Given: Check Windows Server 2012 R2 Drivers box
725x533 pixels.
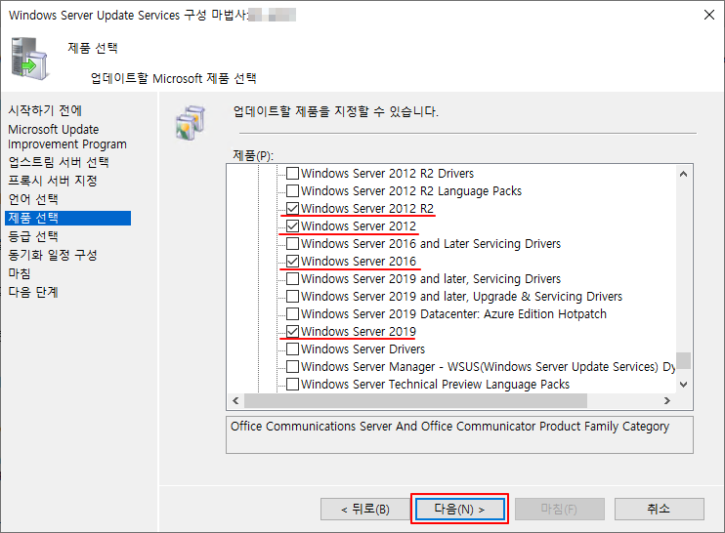Looking at the screenshot, I should (292, 173).
